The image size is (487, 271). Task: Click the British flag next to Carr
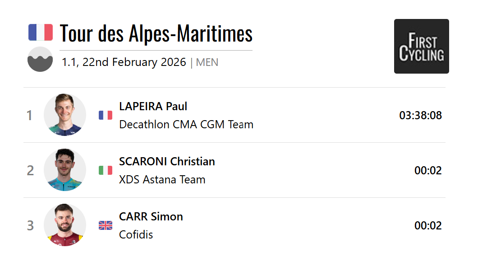coord(106,225)
